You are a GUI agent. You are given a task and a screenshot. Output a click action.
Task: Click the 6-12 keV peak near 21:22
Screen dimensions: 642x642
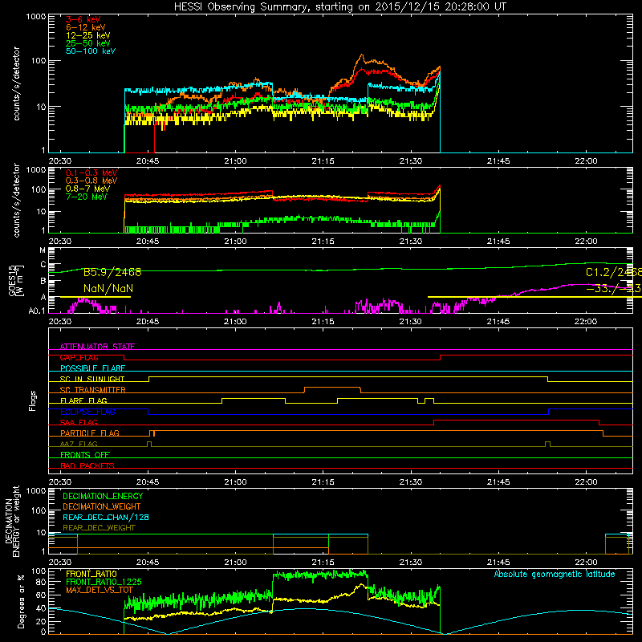[x=362, y=55]
